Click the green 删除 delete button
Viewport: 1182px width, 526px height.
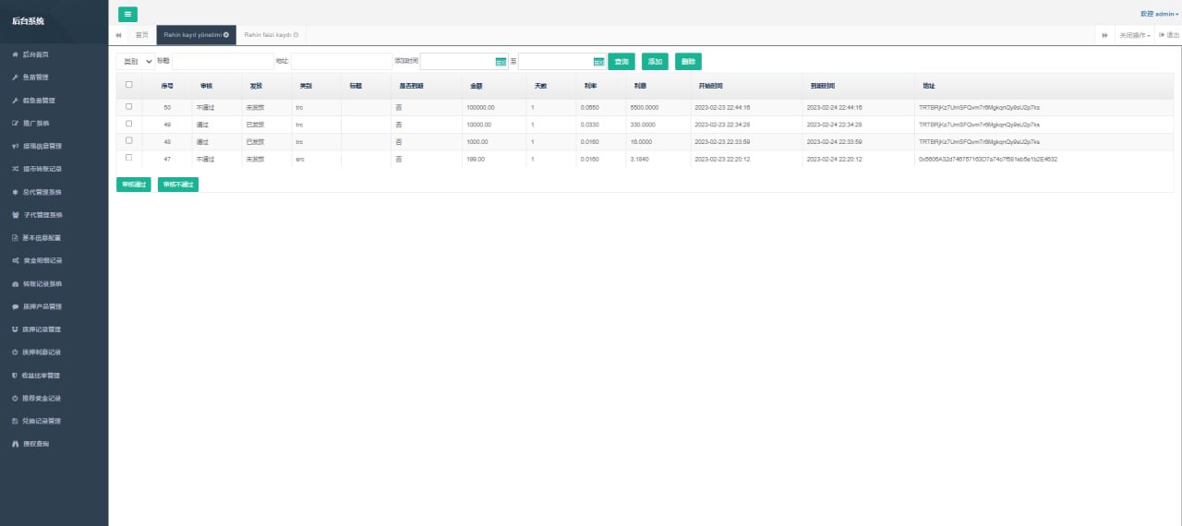[x=688, y=62]
